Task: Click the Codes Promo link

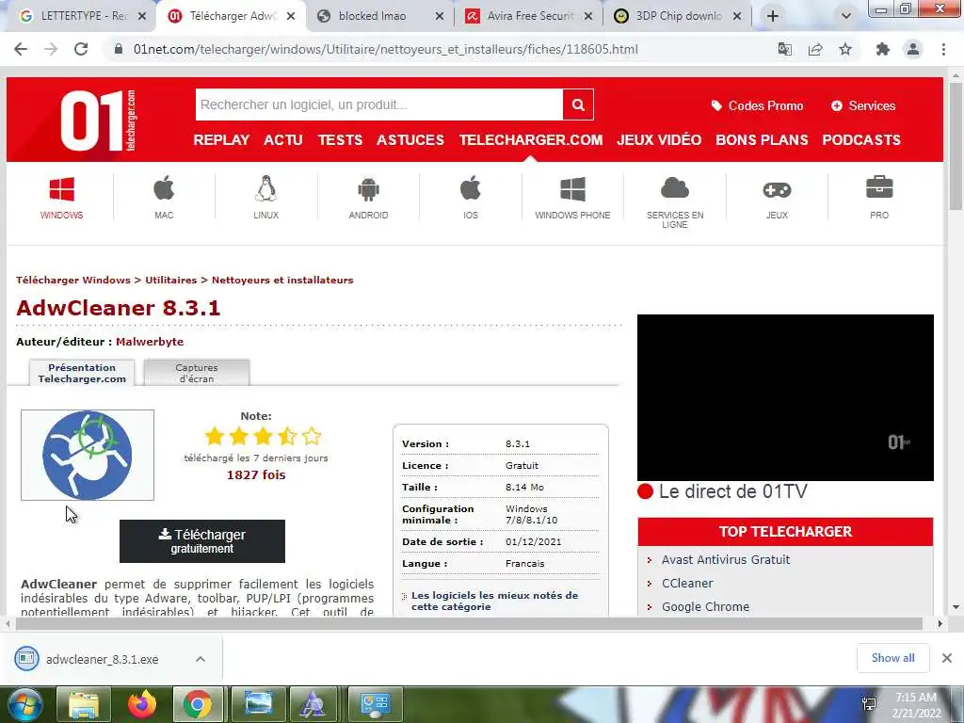Action: pos(757,105)
